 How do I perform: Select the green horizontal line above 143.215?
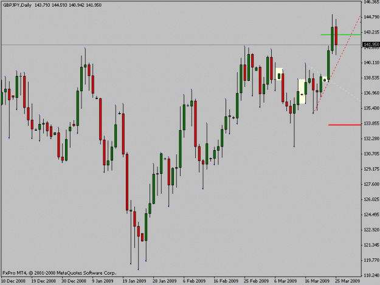pyautogui.click(x=340, y=35)
